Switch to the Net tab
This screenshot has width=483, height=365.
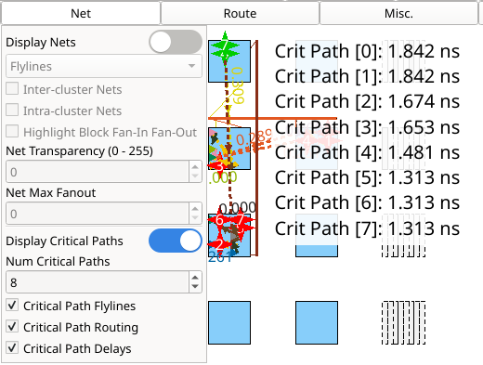[81, 13]
